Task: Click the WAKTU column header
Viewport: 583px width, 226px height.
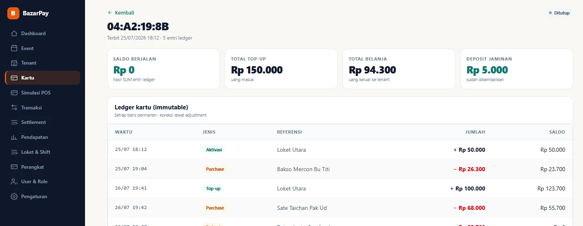Action: point(124,132)
